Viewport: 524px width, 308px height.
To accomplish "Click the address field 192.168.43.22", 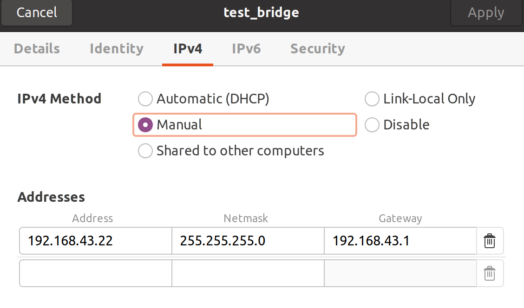I will coord(95,241).
